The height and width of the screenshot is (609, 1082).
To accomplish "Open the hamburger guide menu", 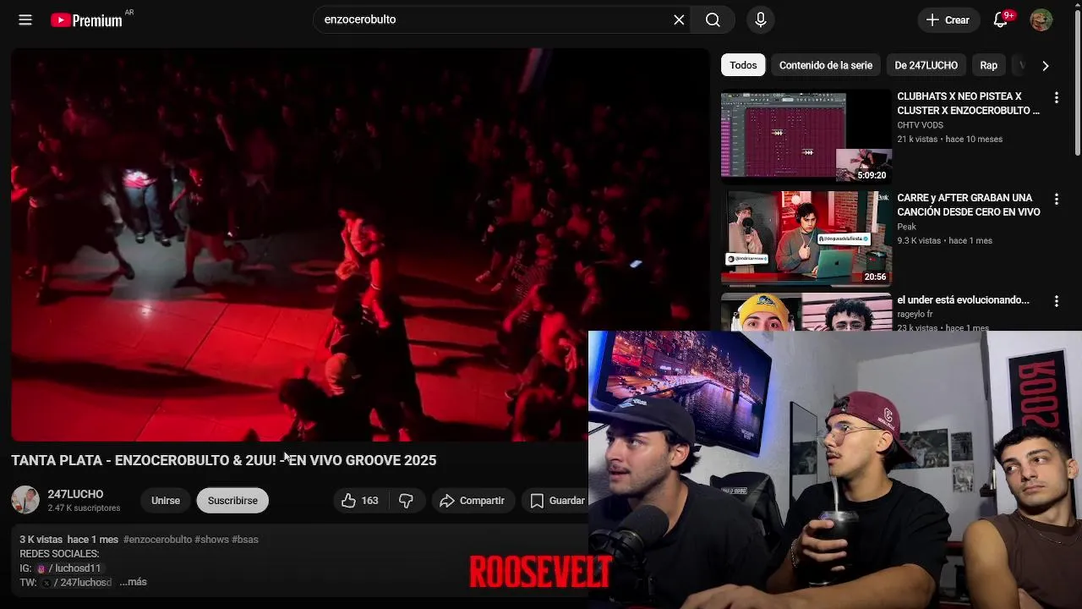I will [x=25, y=19].
